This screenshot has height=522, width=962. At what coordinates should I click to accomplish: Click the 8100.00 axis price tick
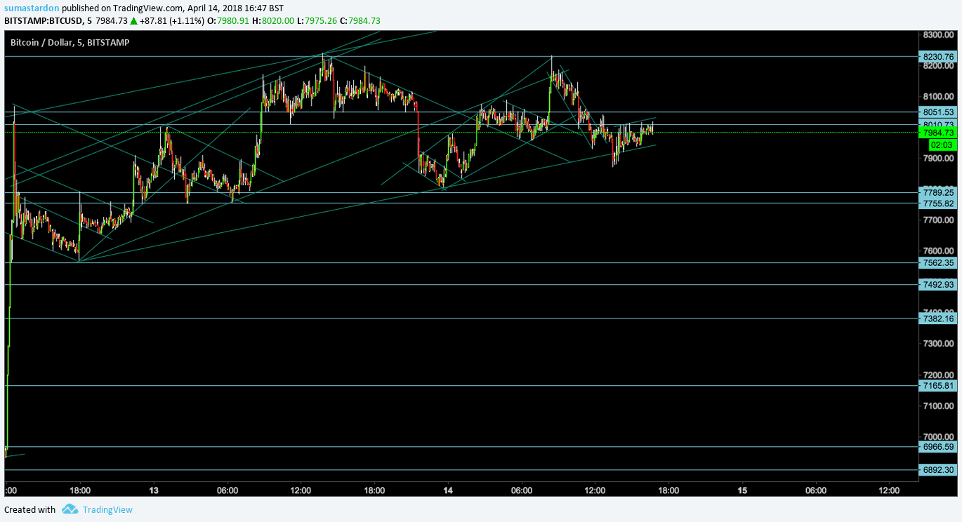tap(939, 96)
